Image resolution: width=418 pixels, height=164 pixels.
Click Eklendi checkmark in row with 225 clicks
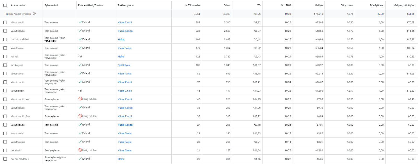coord(80,31)
